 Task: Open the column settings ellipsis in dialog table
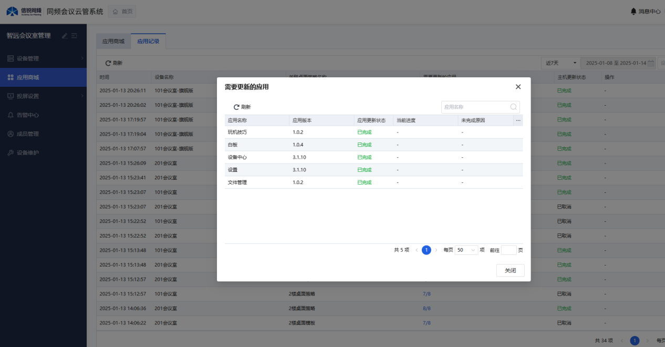pyautogui.click(x=518, y=120)
